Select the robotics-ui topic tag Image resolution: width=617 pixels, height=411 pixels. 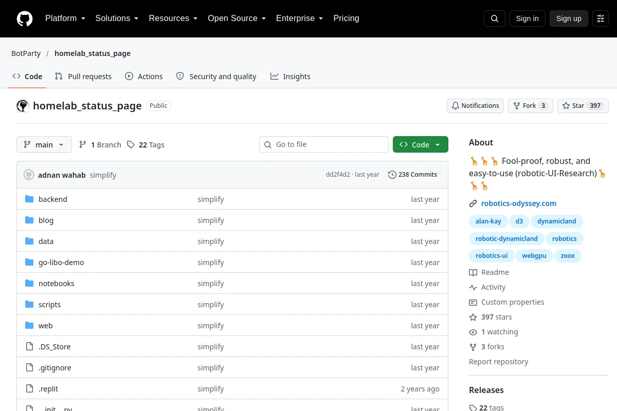492,255
